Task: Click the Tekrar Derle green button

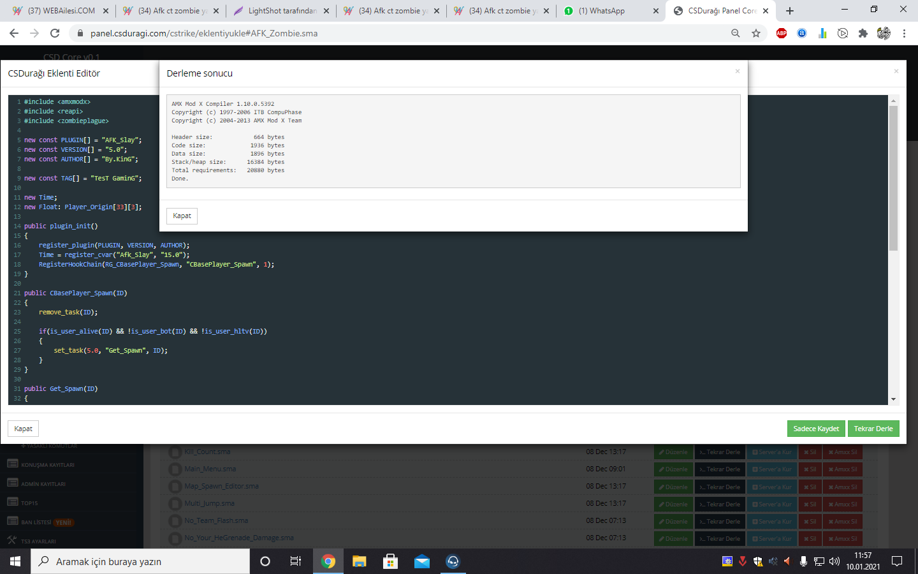Action: [x=873, y=429]
